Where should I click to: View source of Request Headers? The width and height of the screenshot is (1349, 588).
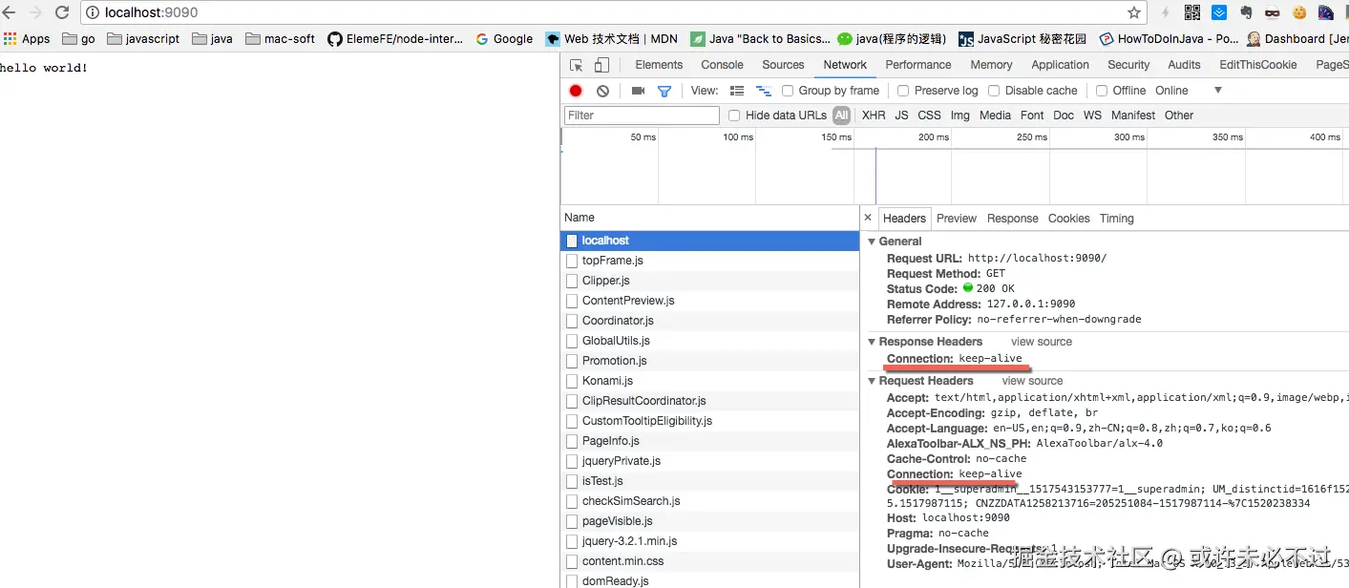pos(1032,381)
